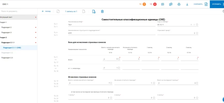Image resolution: width=224 pixels, height=103 pixels.
Task: Show info for Код по ОКВЭД
Action: 197,24
